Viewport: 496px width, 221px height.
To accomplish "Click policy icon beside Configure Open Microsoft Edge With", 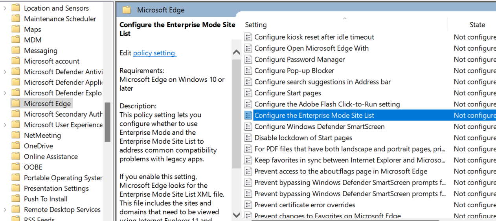I will pos(248,48).
